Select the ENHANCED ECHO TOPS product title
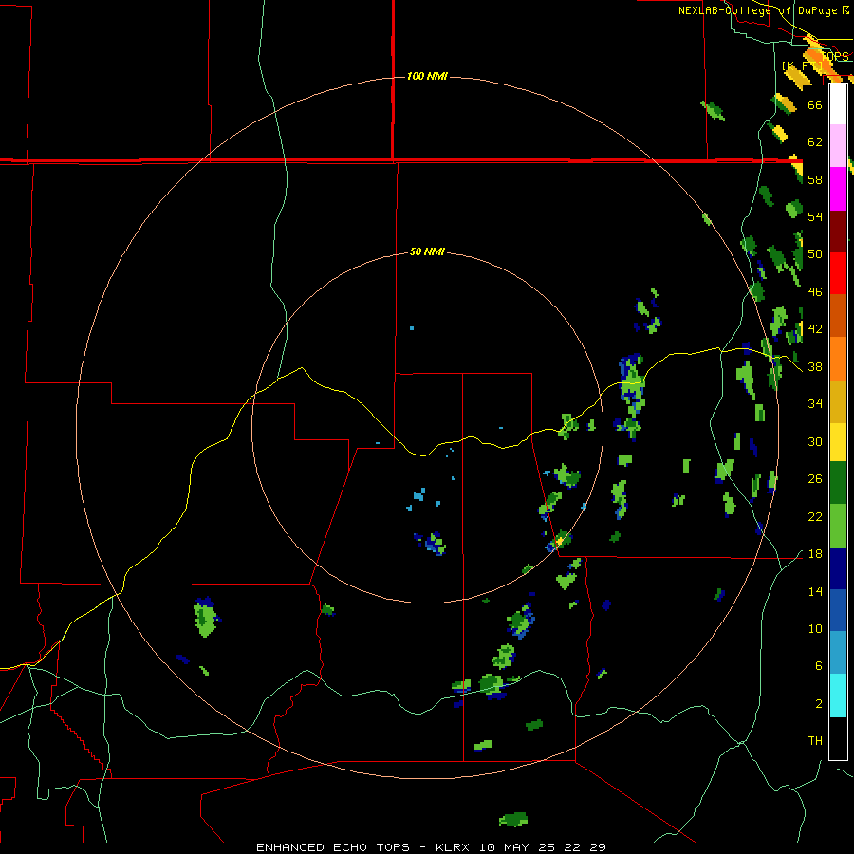 click(x=333, y=847)
